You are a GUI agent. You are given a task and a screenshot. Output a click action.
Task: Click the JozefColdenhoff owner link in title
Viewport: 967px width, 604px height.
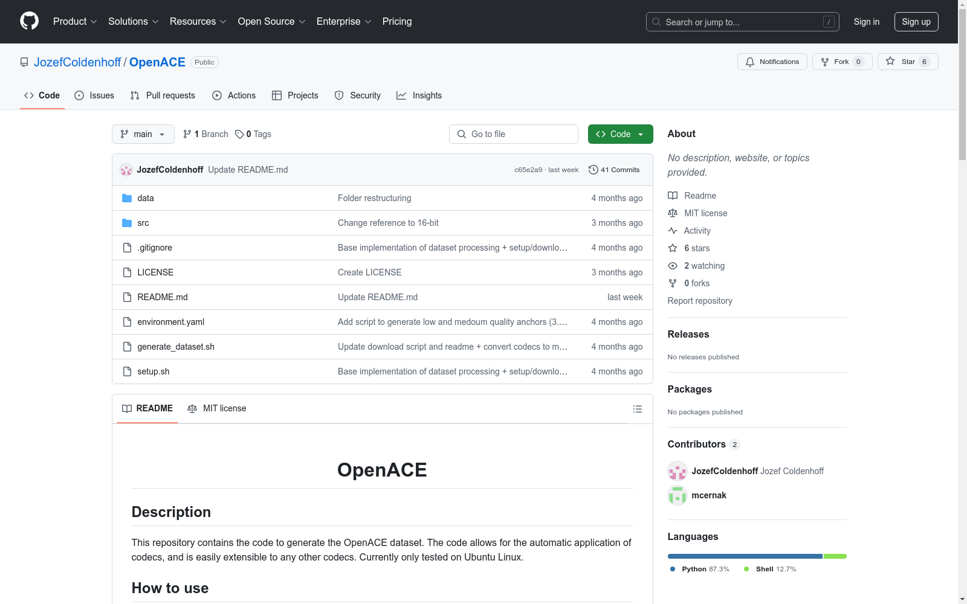(77, 62)
